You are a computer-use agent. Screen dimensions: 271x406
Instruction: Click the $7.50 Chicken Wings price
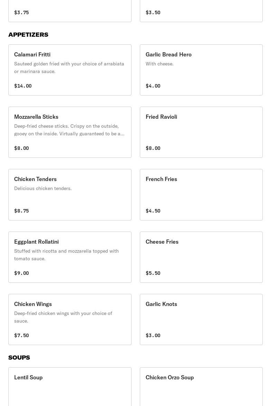click(x=21, y=335)
